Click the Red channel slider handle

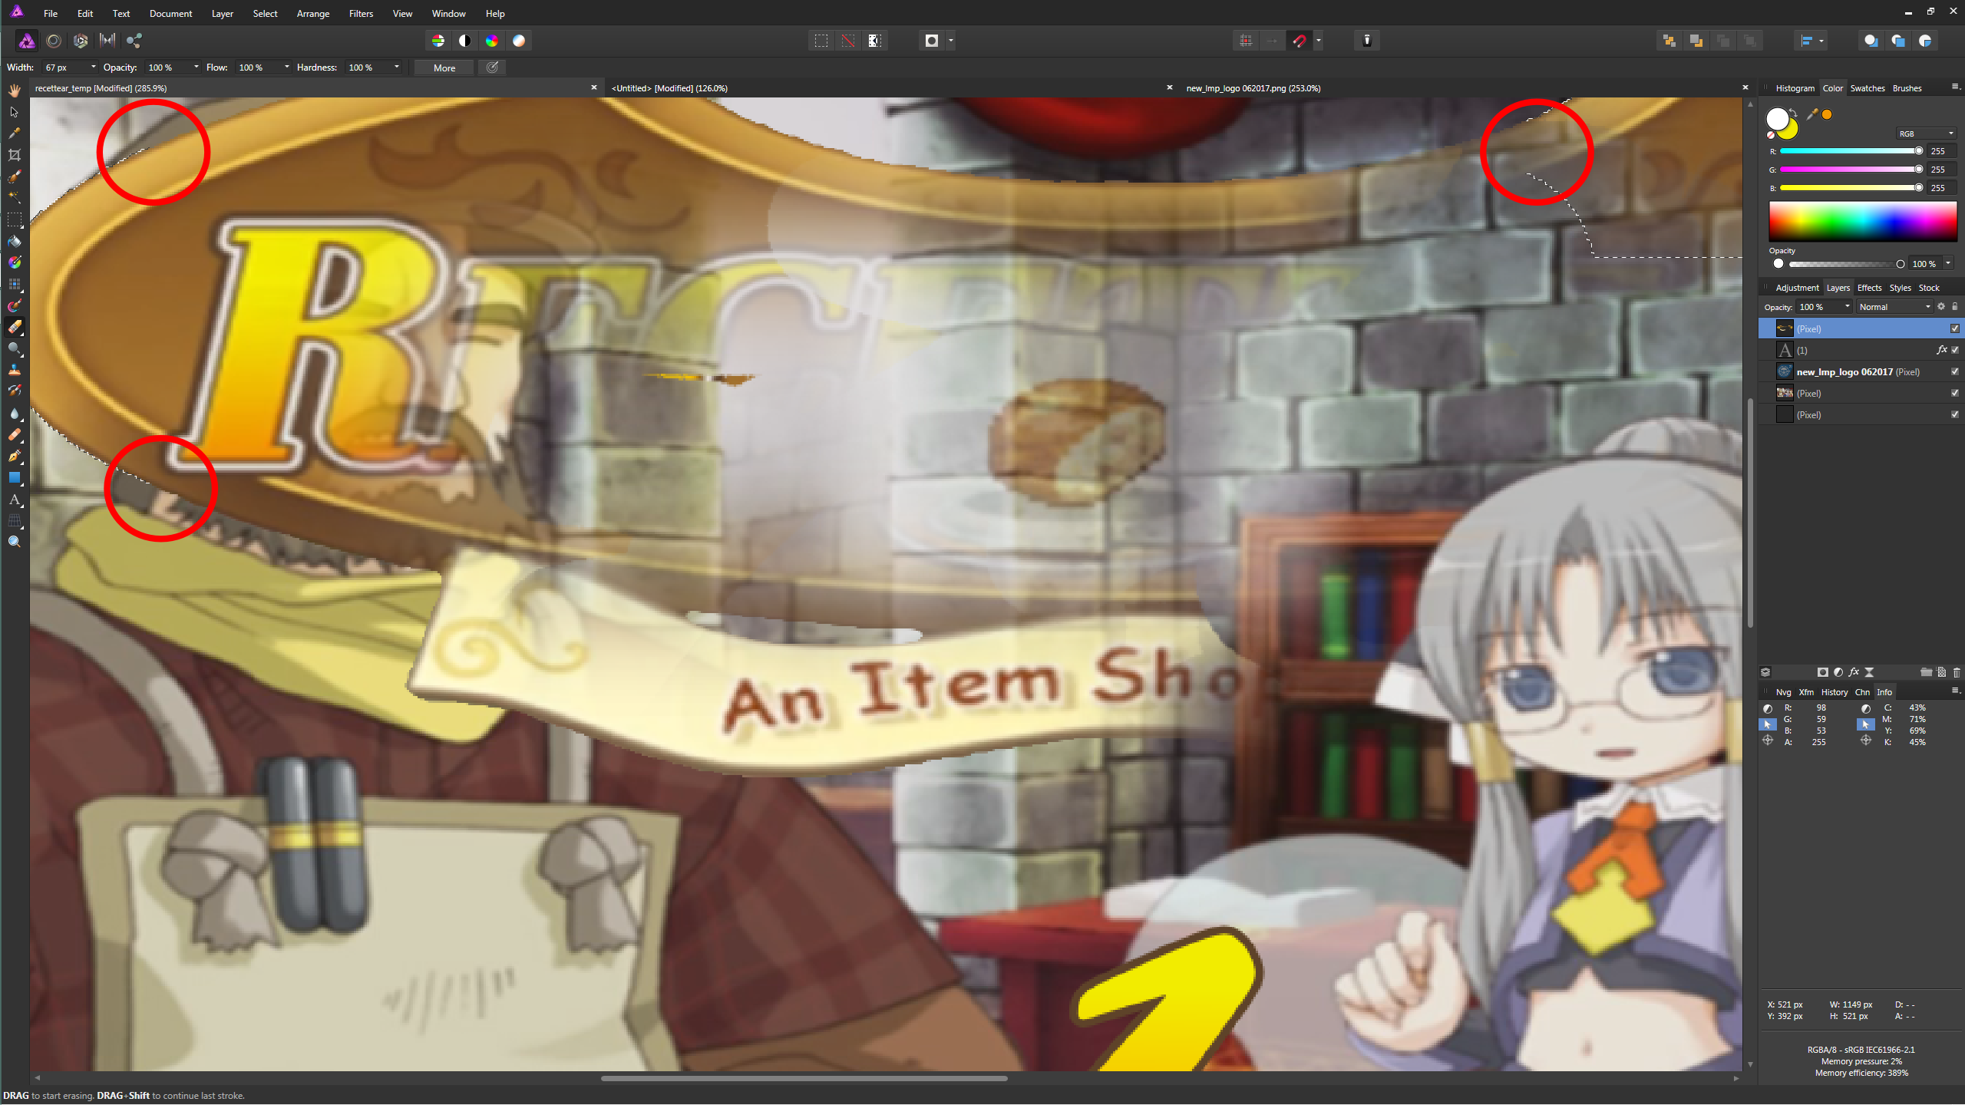(x=1919, y=151)
